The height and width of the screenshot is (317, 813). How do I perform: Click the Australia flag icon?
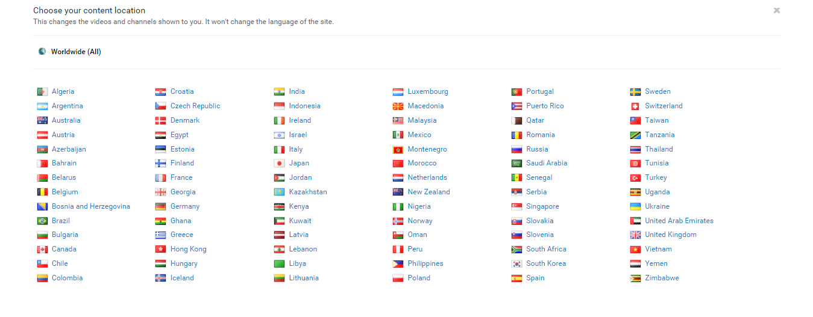(42, 121)
